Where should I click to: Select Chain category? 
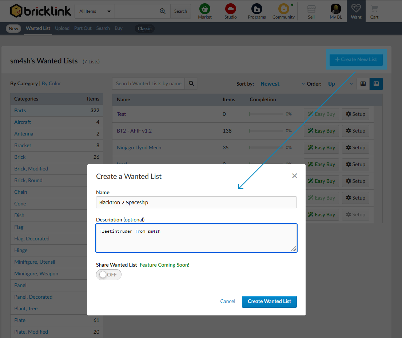click(20, 192)
